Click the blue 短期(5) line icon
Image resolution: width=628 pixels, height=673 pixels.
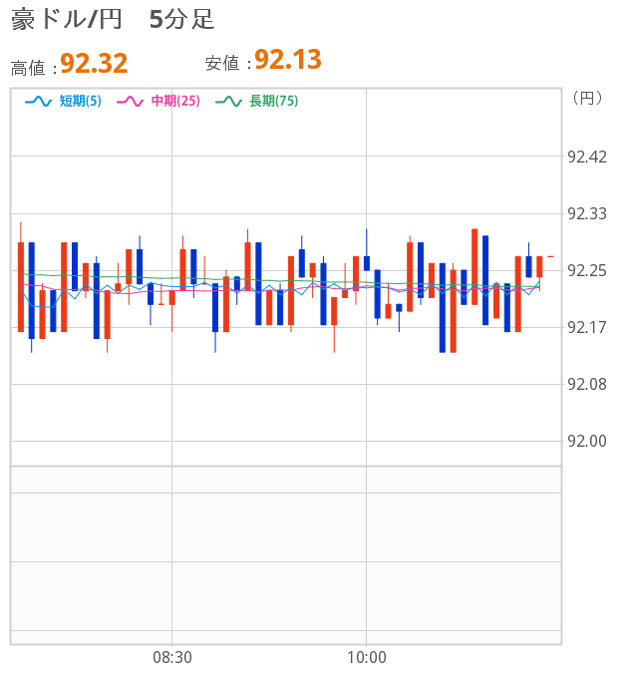click(37, 101)
